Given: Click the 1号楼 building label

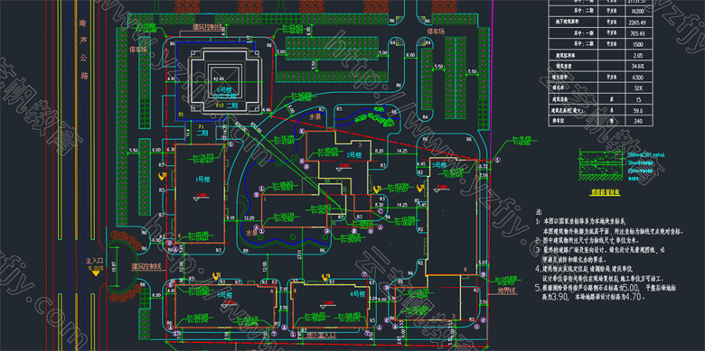Looking at the screenshot, I should (x=202, y=179).
